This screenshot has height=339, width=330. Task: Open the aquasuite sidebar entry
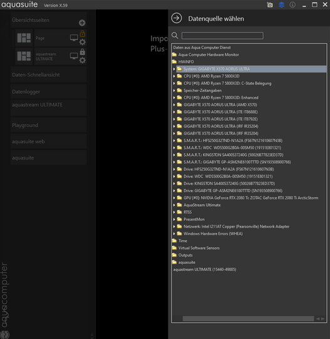point(48,158)
